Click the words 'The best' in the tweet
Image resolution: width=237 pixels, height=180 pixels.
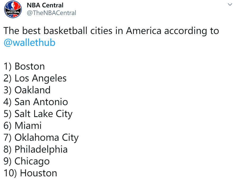22,31
